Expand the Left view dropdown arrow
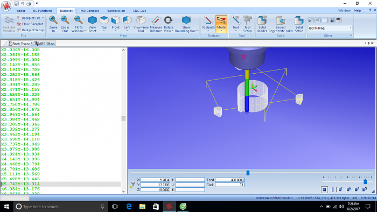Screen dimensions: 377x212 [x=127, y=31]
